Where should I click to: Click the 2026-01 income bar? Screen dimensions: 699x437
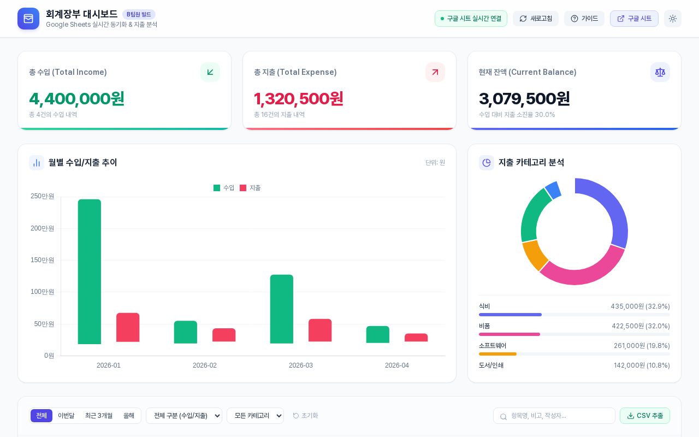pos(90,271)
